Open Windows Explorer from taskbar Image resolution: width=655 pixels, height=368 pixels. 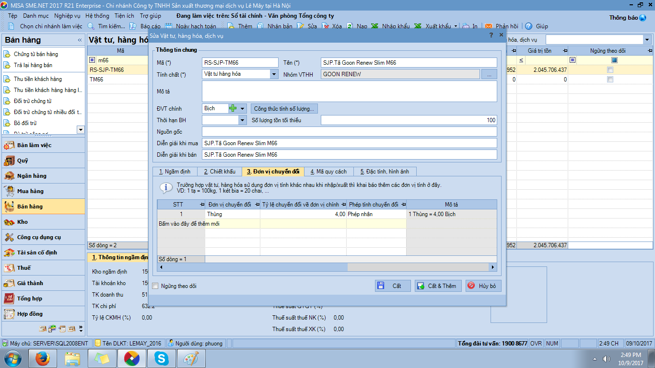click(73, 358)
